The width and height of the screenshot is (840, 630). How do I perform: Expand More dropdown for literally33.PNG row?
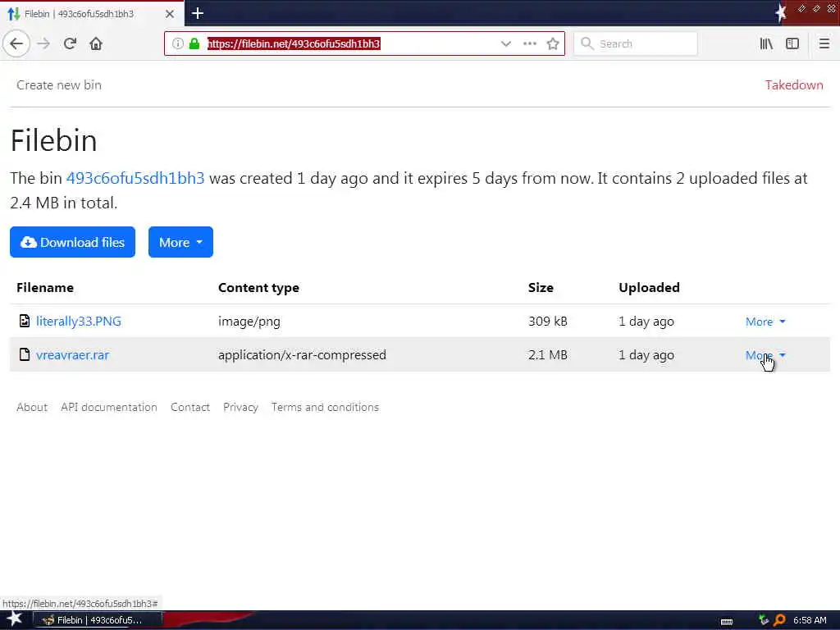765,322
